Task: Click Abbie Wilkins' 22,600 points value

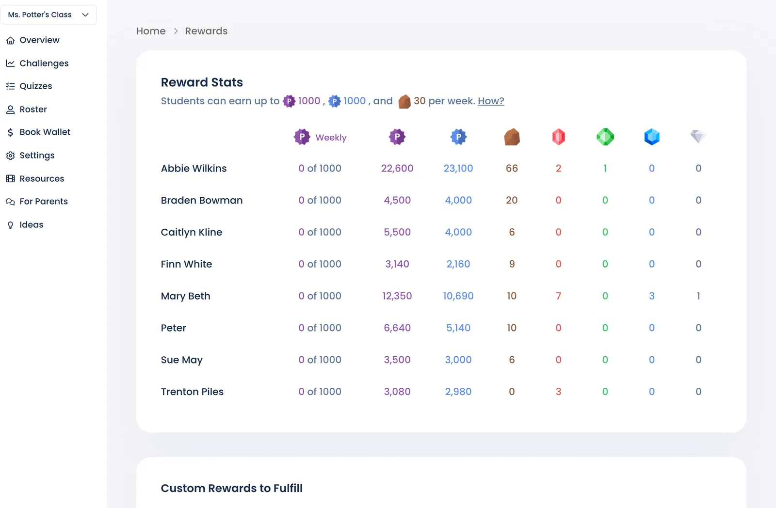Action: (x=397, y=168)
